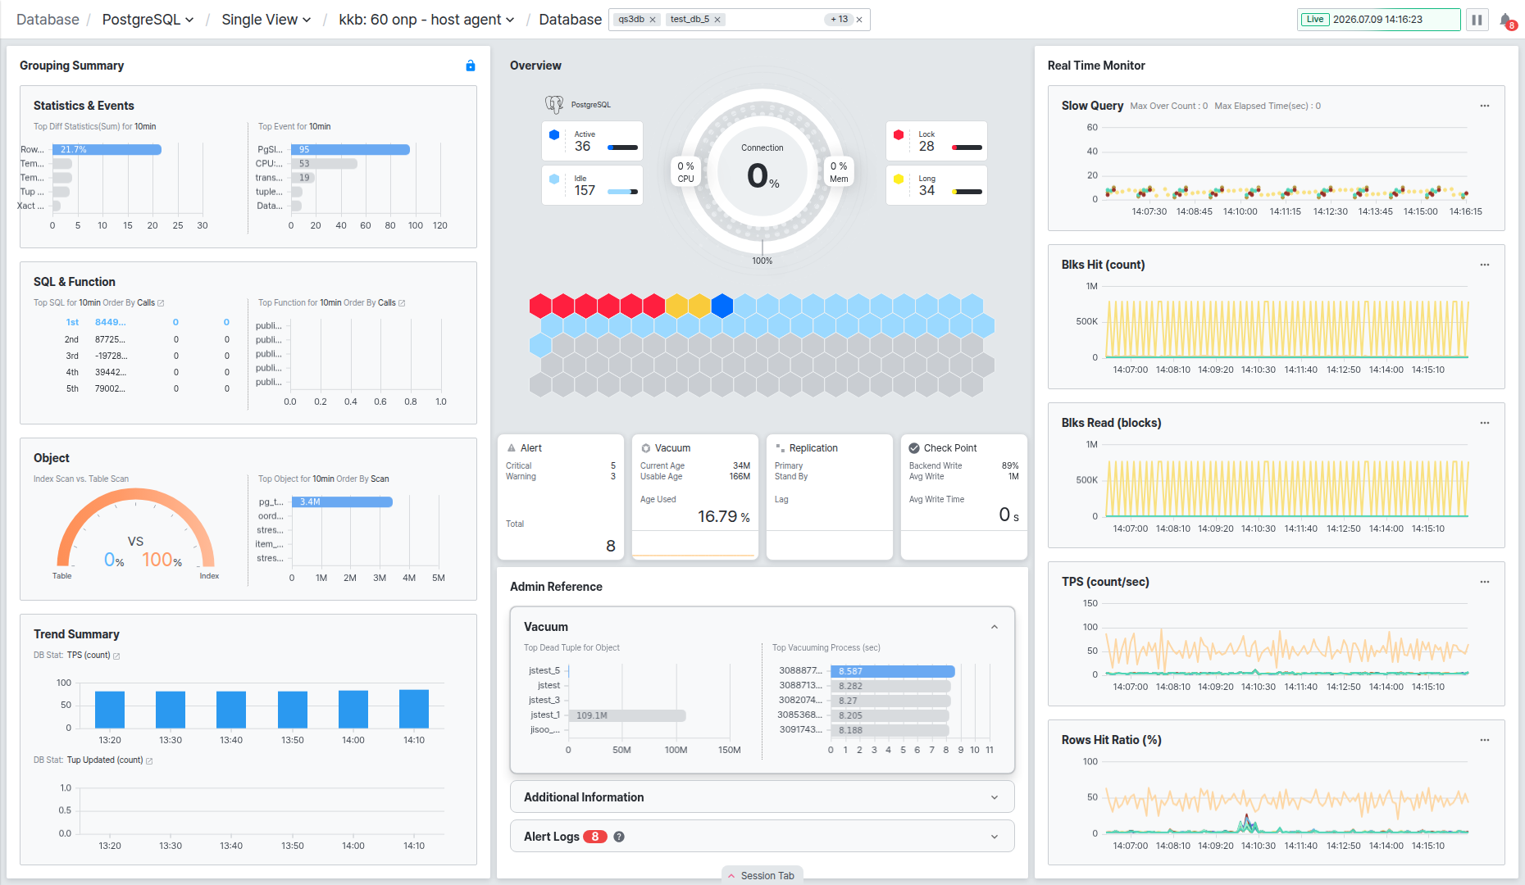1525x885 pixels.
Task: Open the TPS (count) DB Stat link icon
Action: click(x=116, y=656)
